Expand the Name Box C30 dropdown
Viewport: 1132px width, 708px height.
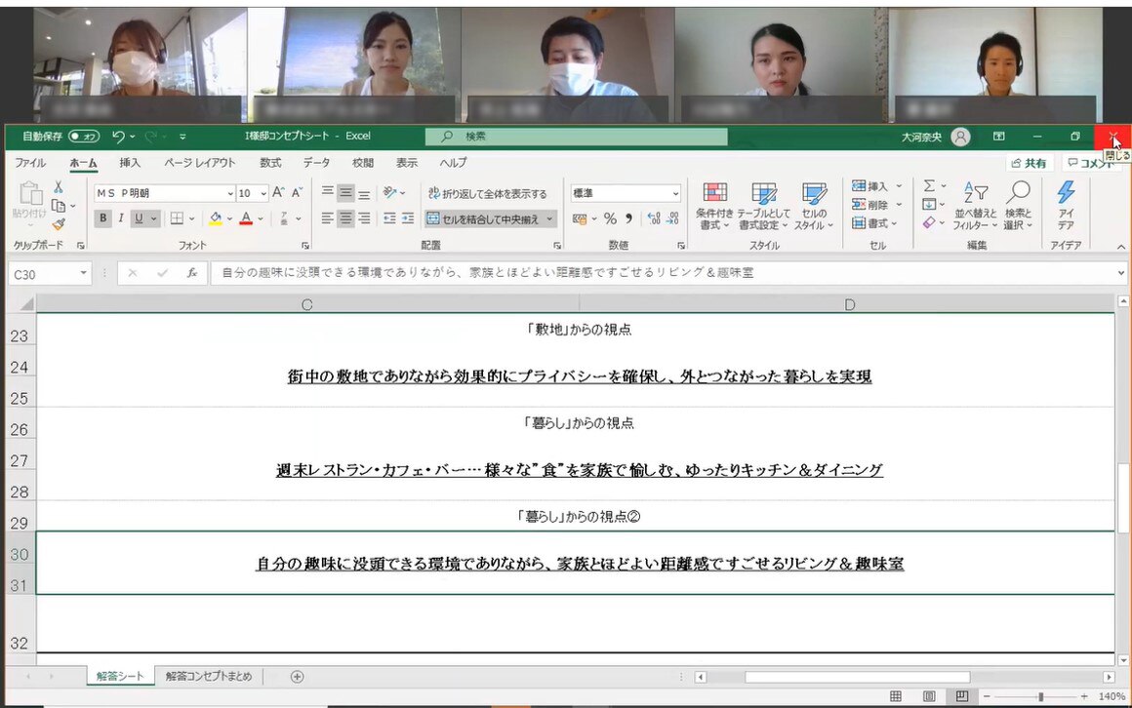coord(84,273)
